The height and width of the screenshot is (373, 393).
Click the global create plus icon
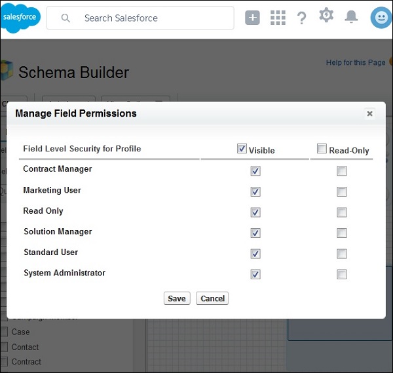[x=253, y=18]
